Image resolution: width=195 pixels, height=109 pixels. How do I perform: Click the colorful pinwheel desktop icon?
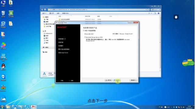click(x=3, y=46)
